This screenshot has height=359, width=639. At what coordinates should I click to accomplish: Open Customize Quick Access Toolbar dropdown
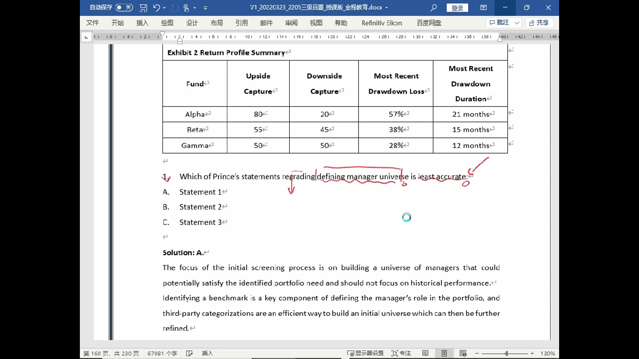pos(206,8)
